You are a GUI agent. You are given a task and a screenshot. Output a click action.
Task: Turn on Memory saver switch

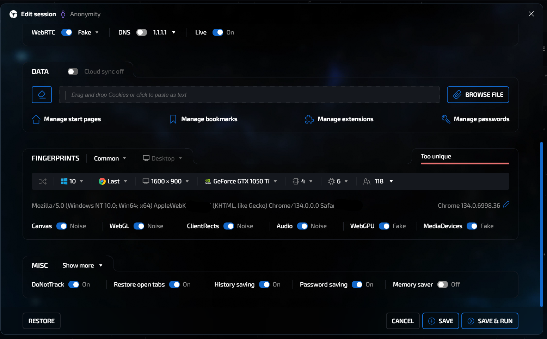pyautogui.click(x=442, y=284)
